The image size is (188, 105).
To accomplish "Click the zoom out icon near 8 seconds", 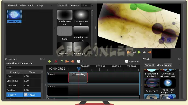I will (x=127, y=61).
